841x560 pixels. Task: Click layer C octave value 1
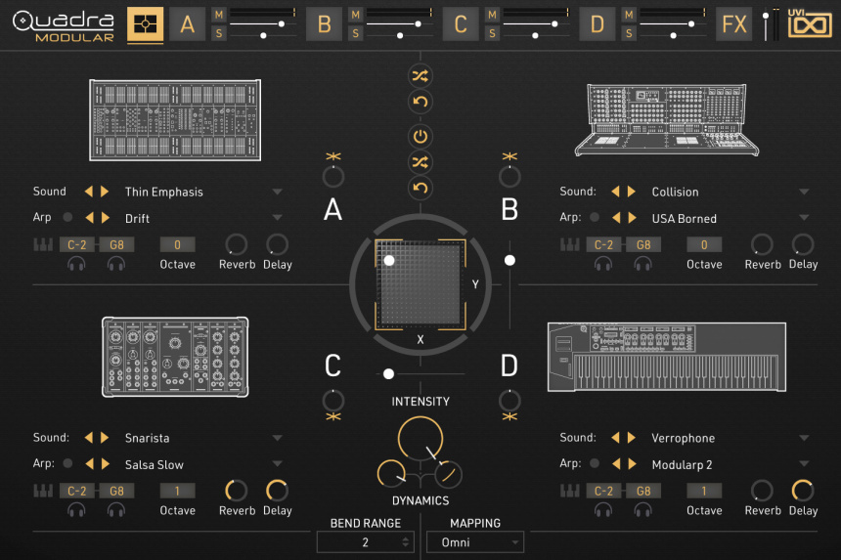(178, 491)
